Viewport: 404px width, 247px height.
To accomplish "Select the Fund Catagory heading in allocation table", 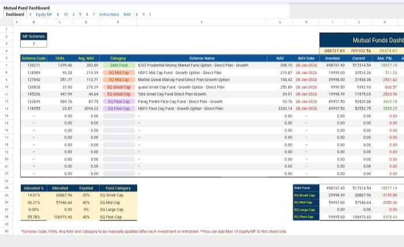I will tap(118, 188).
